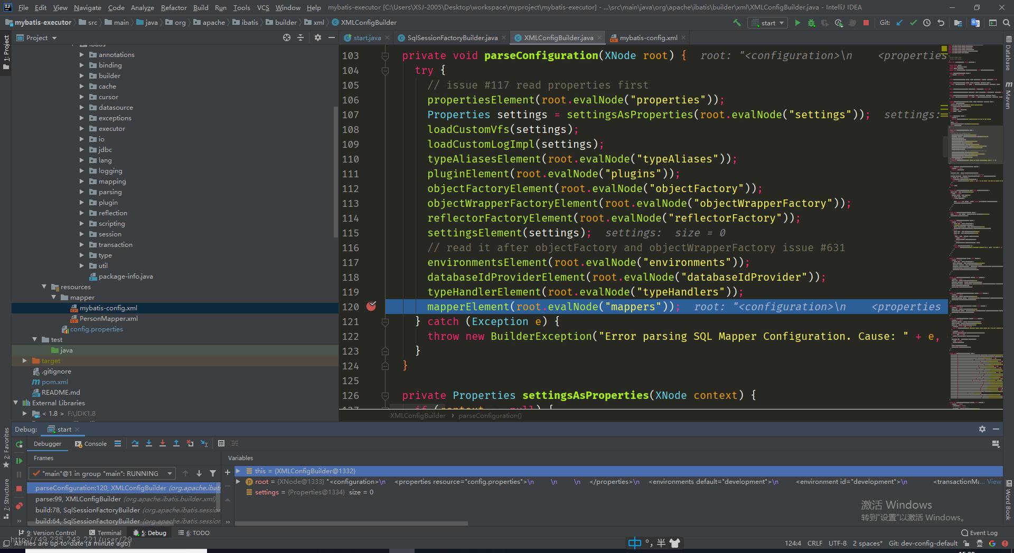Switch to the start.java editor tab

(367, 37)
